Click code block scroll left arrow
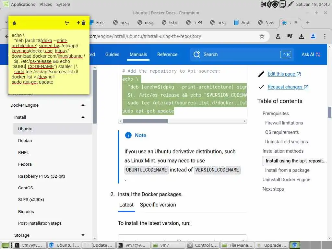This screenshot has width=332, height=249. click(x=121, y=121)
